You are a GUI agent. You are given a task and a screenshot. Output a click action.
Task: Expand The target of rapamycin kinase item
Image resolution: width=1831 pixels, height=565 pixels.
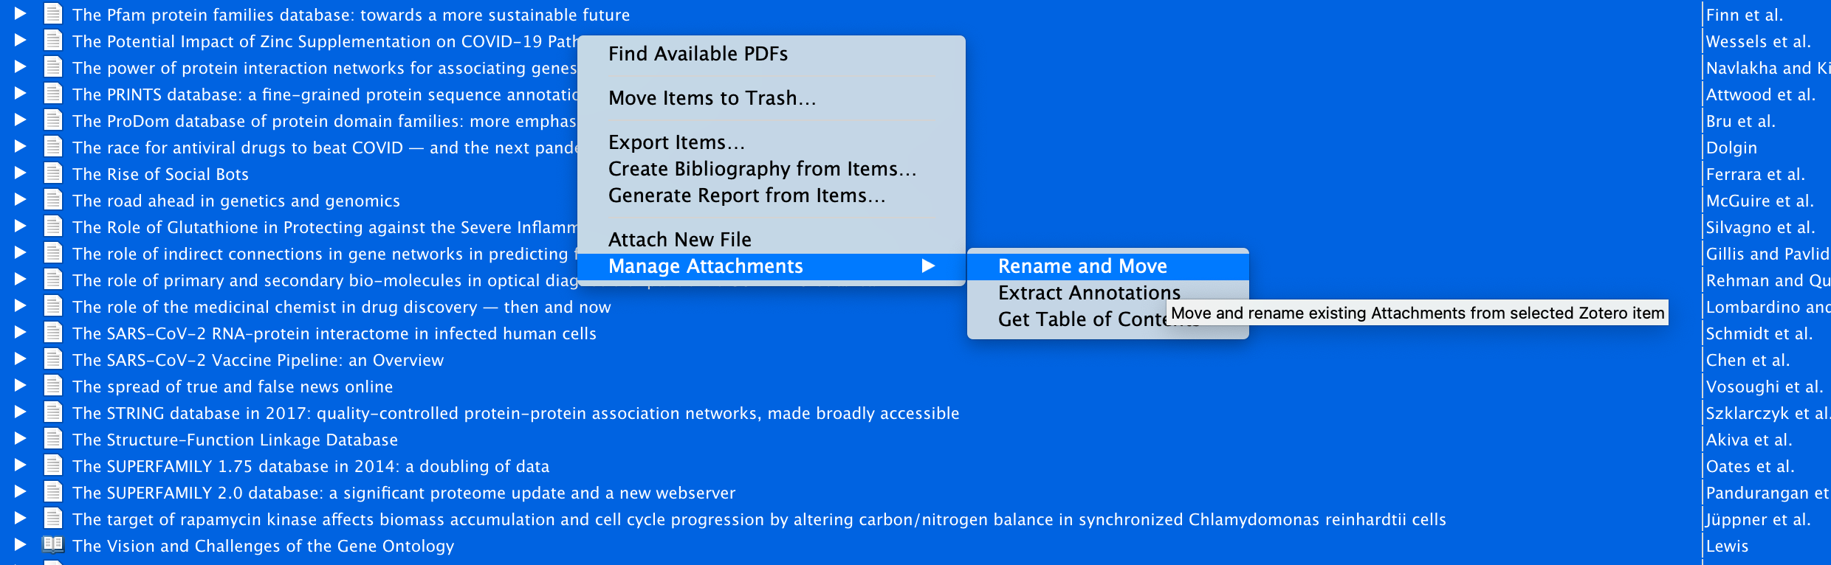click(19, 517)
